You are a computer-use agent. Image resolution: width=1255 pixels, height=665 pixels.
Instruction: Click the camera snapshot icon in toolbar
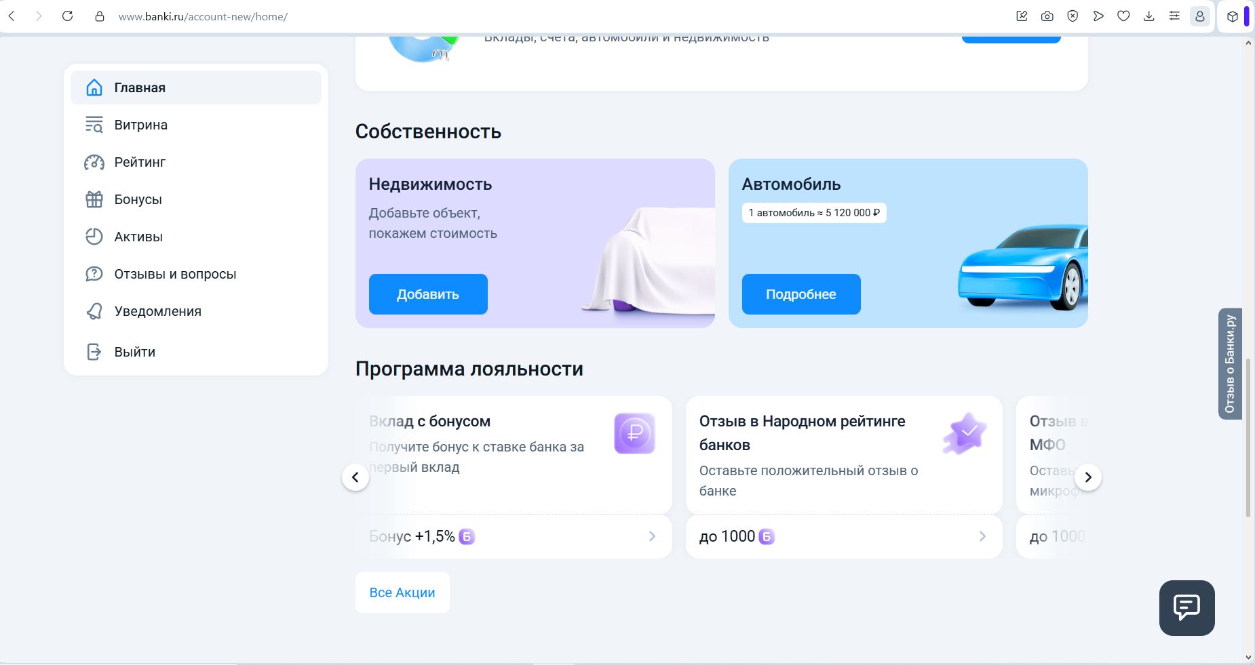(1047, 16)
